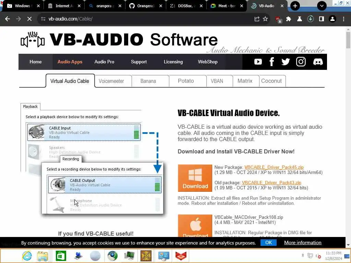351x263 pixels.
Task: Open the green globe browser taskbar icon
Action: pyautogui.click(x=112, y=256)
